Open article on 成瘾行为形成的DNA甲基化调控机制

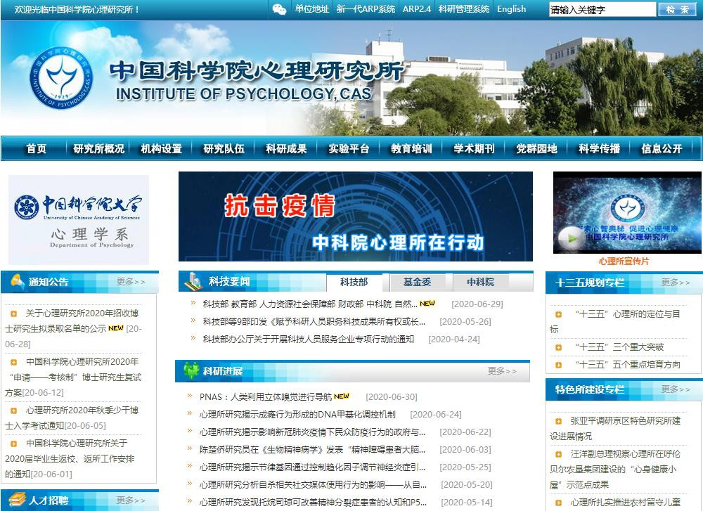coord(297,414)
